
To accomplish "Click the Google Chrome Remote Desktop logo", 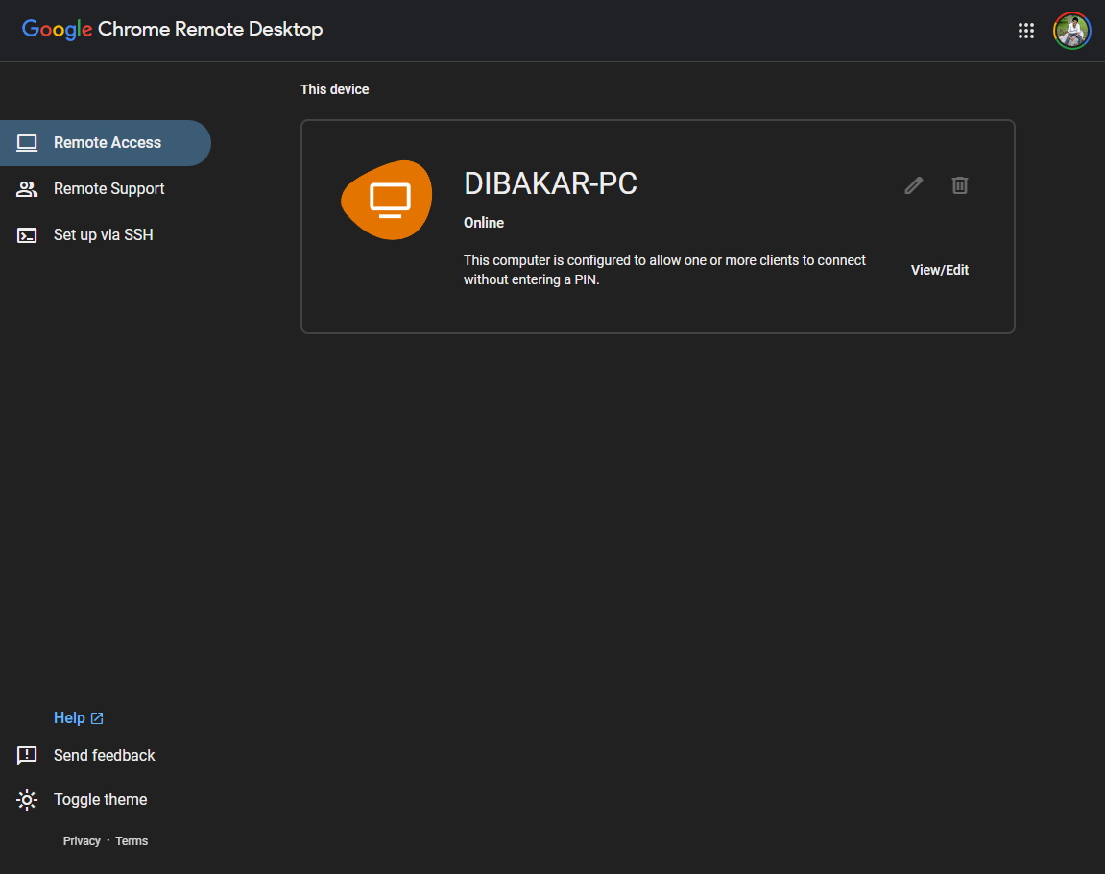I will coord(173,30).
